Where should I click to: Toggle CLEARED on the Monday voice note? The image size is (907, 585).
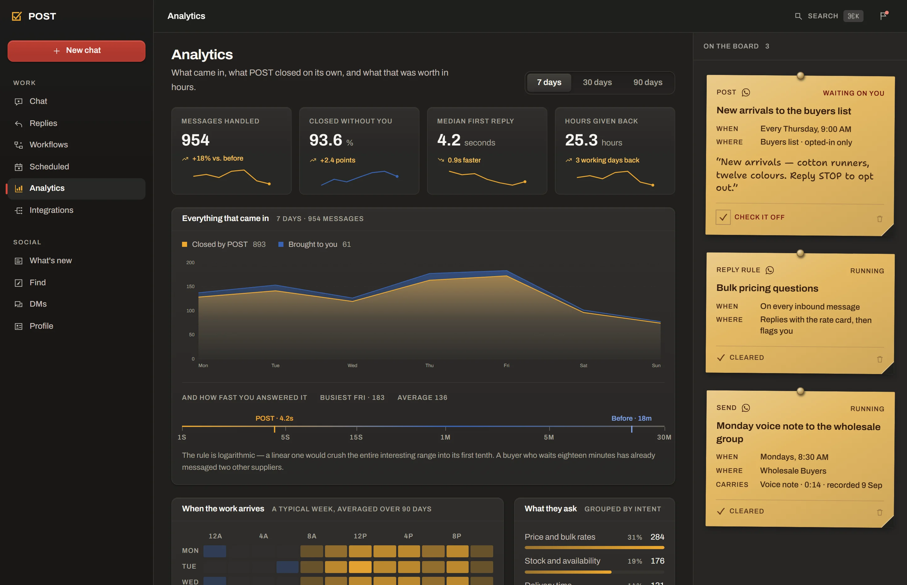740,511
